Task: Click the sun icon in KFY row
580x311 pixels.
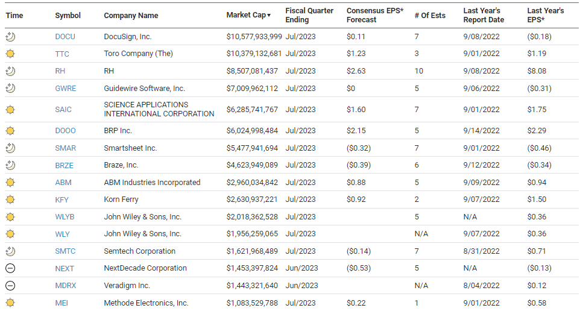Action: coord(10,199)
